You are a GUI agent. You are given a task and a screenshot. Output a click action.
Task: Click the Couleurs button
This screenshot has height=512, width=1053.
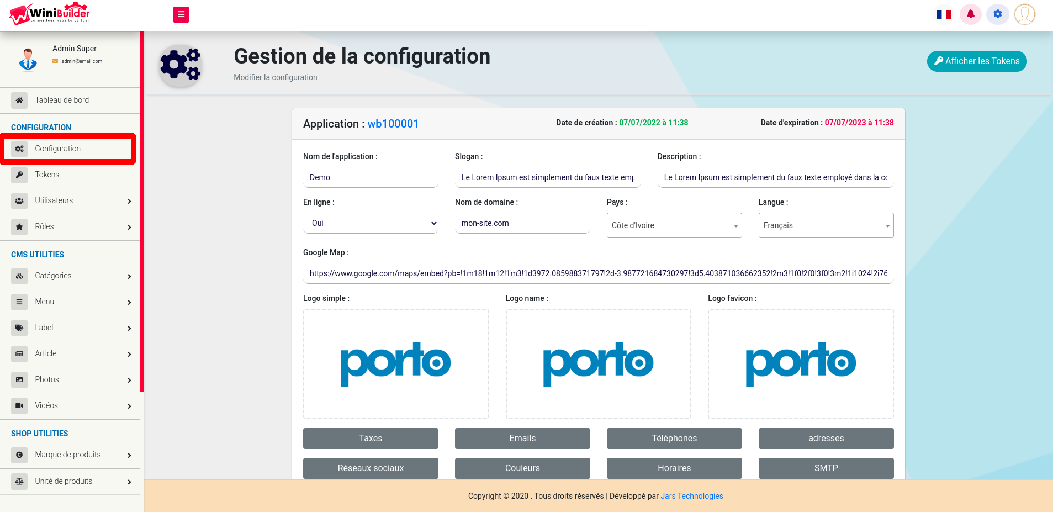click(522, 468)
